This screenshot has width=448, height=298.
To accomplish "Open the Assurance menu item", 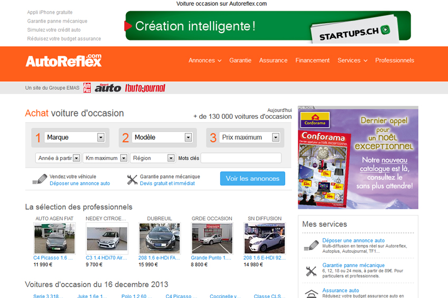I will pyautogui.click(x=273, y=60).
